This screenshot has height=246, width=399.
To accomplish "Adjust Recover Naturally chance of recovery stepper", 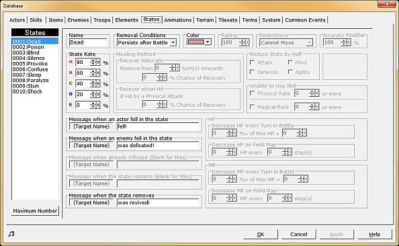I will coord(162,77).
